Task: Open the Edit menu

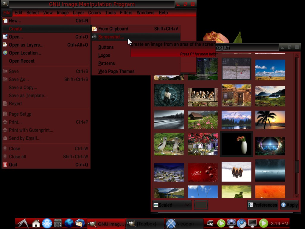Action: tap(18, 13)
